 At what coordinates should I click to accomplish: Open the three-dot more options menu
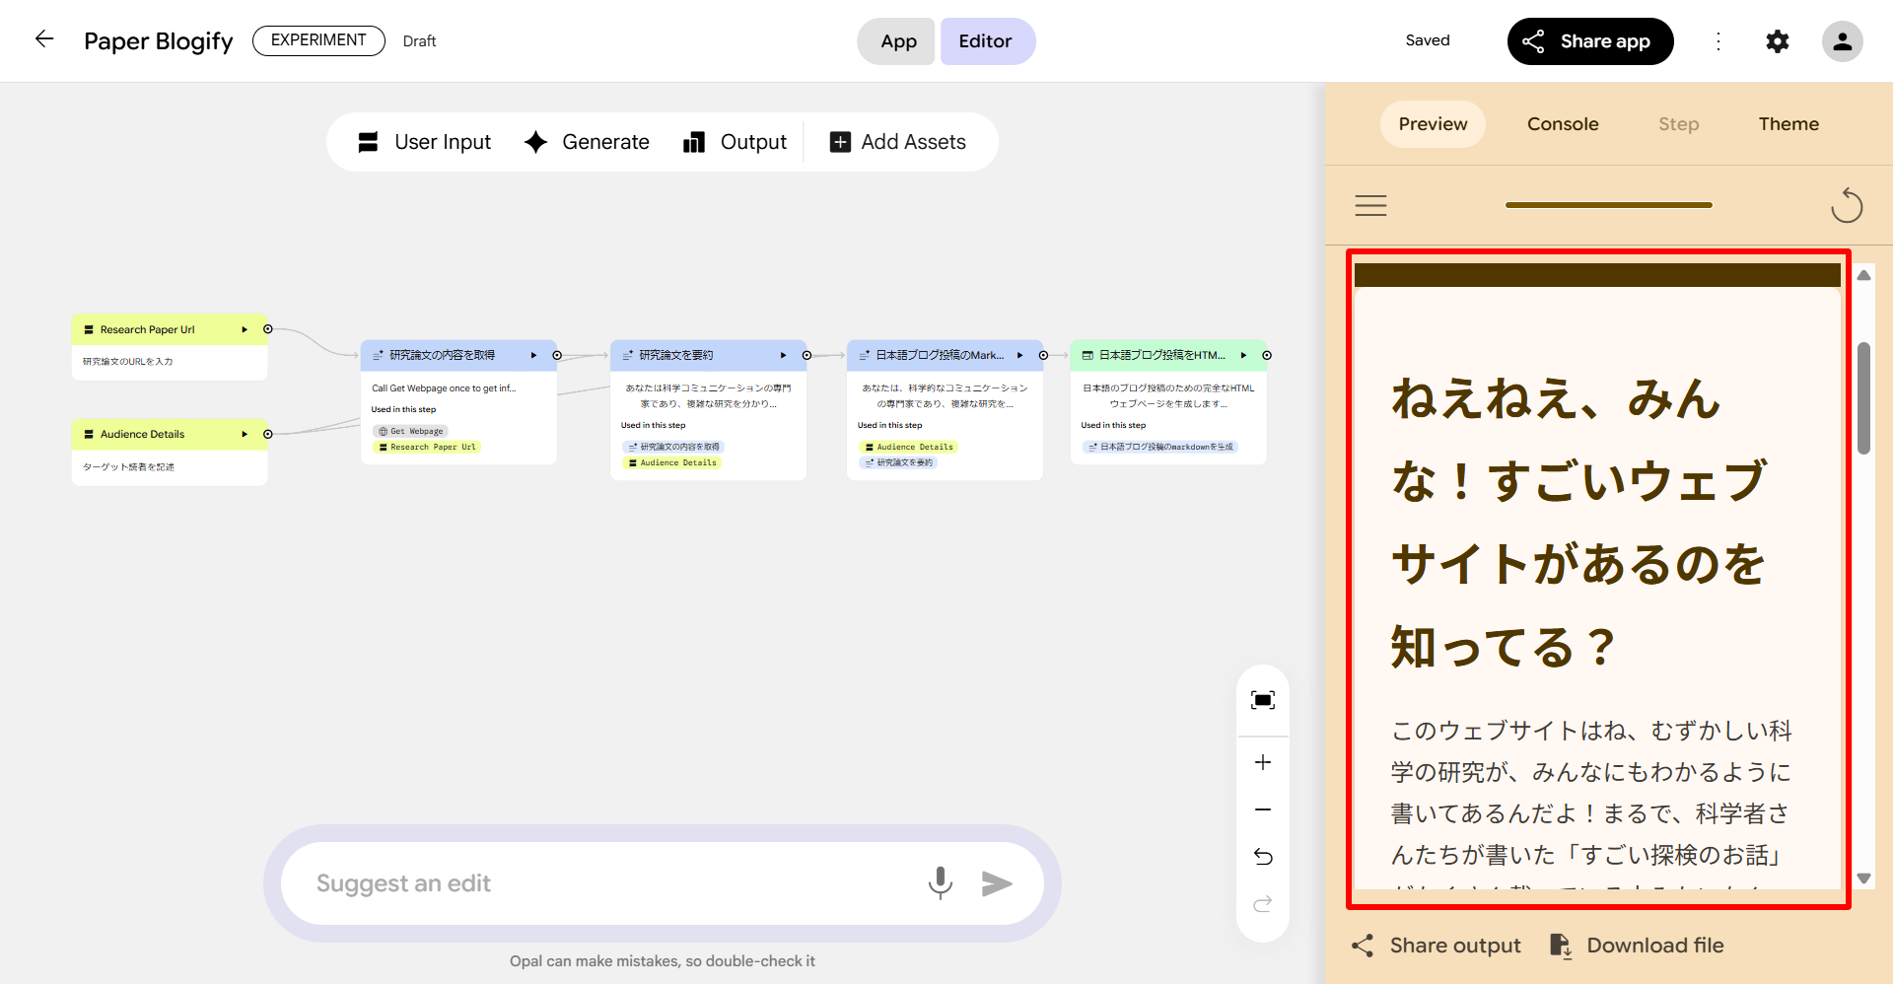pyautogui.click(x=1718, y=41)
